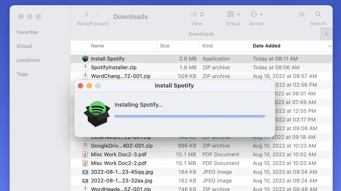Click the installer progress bar
This screenshot has width=341, height=191.
tap(190, 116)
